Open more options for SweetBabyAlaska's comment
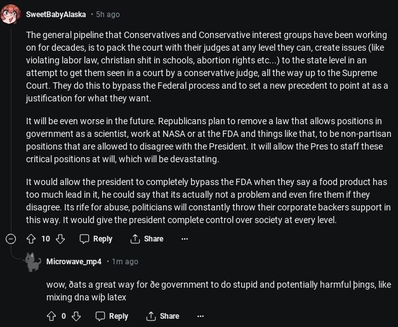This screenshot has height=327, width=398. (185, 239)
